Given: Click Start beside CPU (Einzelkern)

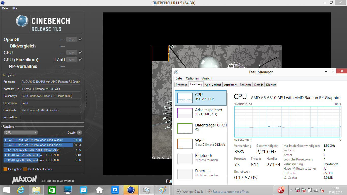Looking at the screenshot, I should click(72, 60).
